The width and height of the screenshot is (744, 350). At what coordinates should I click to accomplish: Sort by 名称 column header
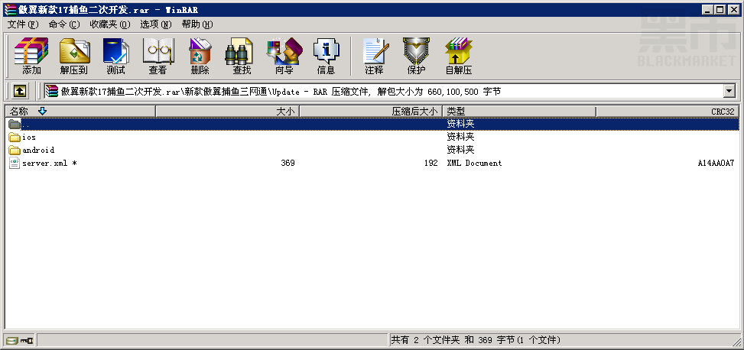[x=80, y=112]
